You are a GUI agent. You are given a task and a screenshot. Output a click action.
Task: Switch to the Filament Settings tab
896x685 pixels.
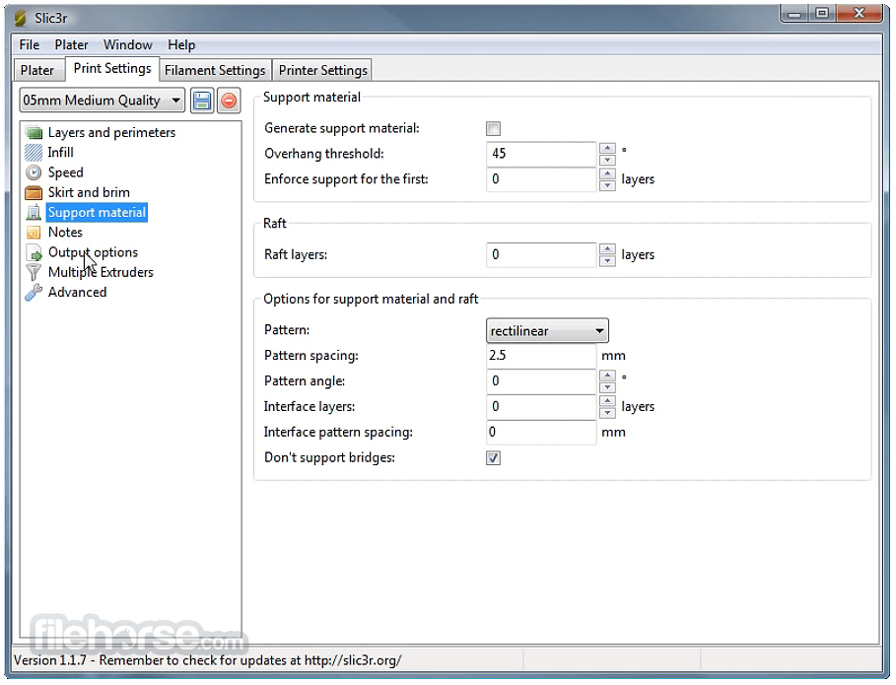coord(215,70)
